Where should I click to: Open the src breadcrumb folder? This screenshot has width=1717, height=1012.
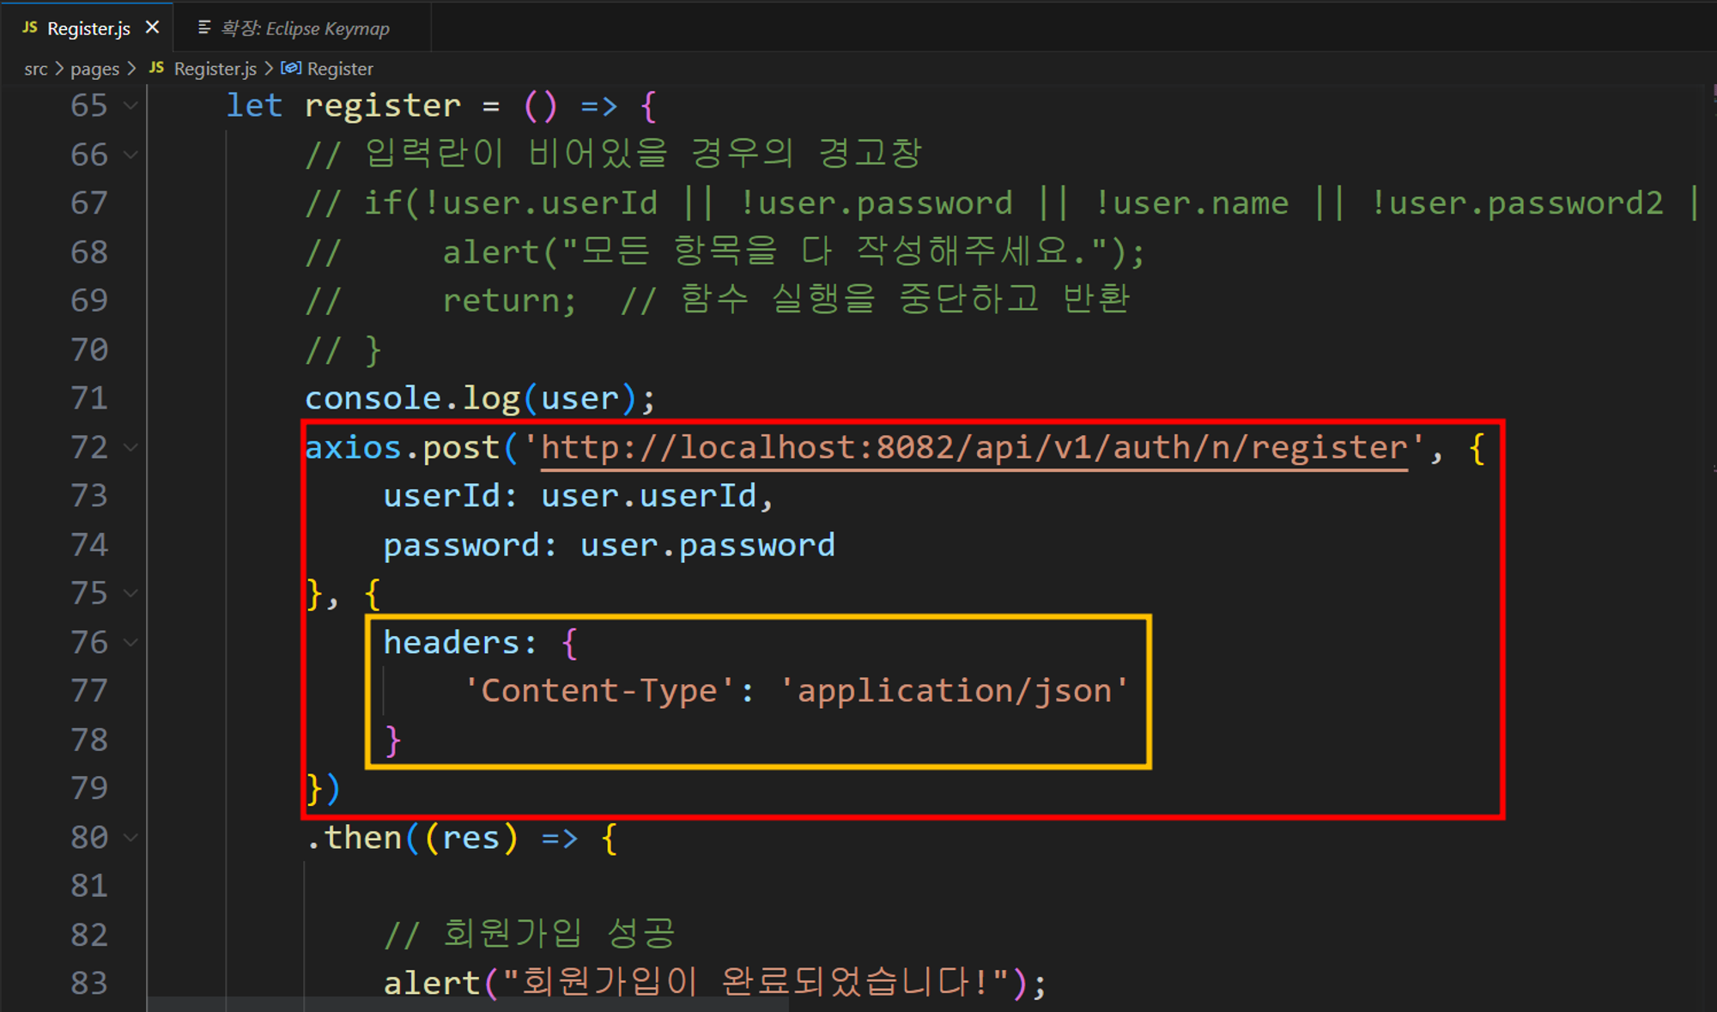pos(36,69)
